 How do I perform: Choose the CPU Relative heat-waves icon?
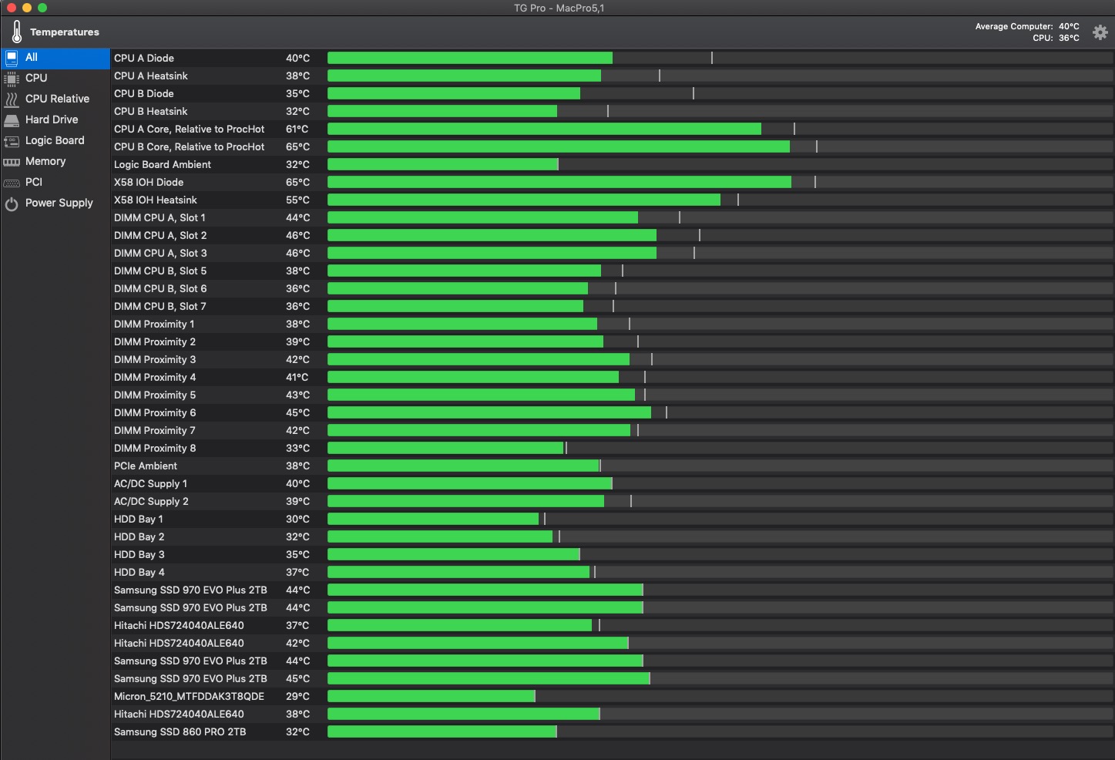12,99
